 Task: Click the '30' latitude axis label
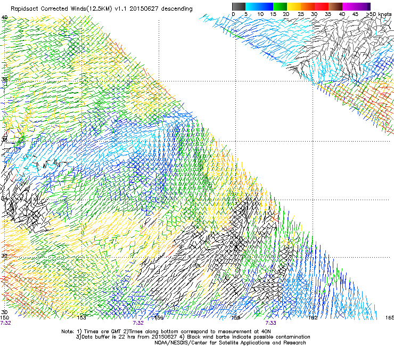(x=4, y=312)
